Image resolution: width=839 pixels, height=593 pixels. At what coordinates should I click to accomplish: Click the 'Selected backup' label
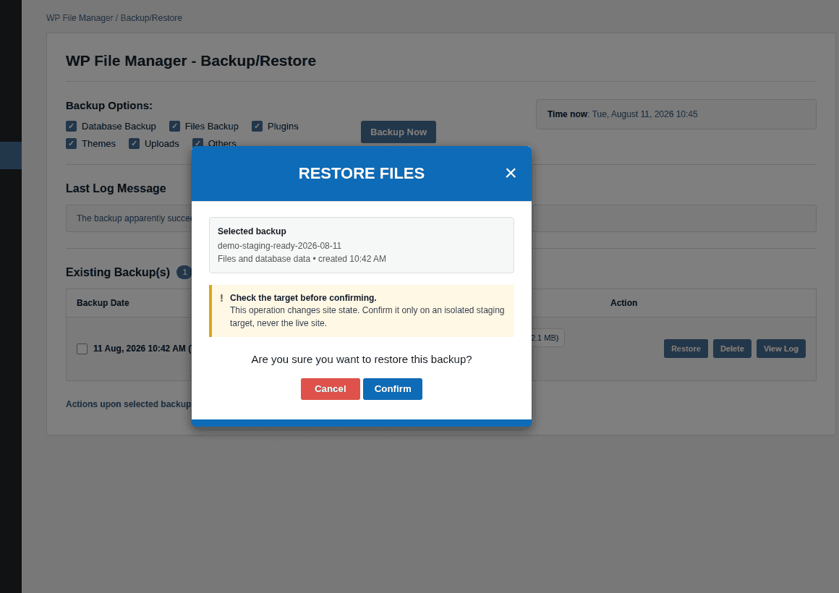pyautogui.click(x=252, y=231)
